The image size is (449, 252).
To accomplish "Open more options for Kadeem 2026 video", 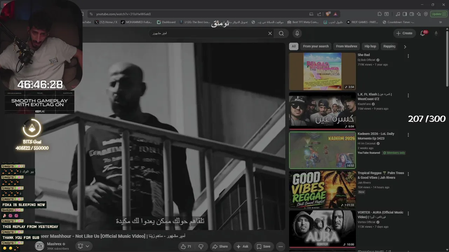I will click(408, 135).
